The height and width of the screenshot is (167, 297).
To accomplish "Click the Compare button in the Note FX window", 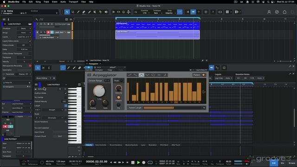I will [x=99, y=70].
